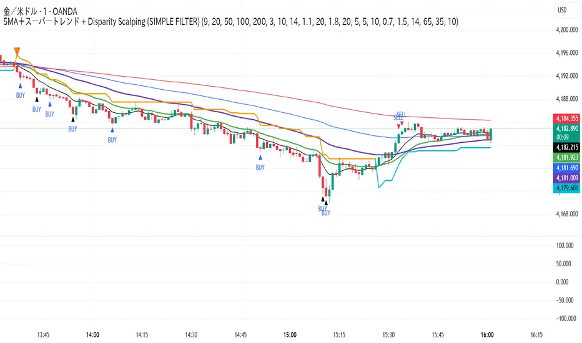Image resolution: width=582 pixels, height=343 pixels.
Task: Select the red 4,184.355 price label
Action: (566, 118)
